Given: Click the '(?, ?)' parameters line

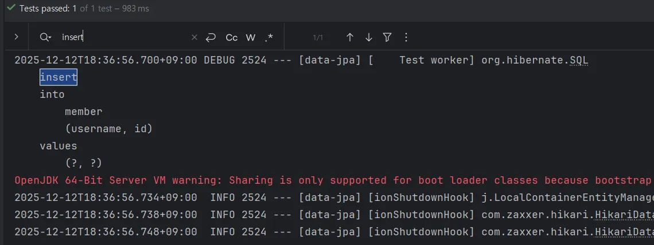Looking at the screenshot, I should tap(84, 163).
